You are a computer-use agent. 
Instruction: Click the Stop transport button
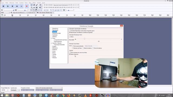(x=12, y=6)
